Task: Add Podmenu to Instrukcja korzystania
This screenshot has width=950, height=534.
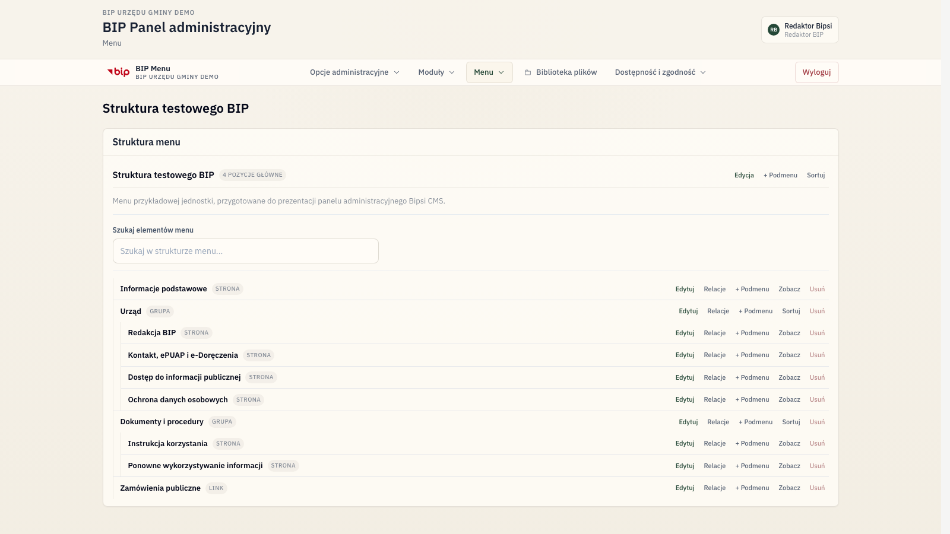Action: click(x=752, y=443)
